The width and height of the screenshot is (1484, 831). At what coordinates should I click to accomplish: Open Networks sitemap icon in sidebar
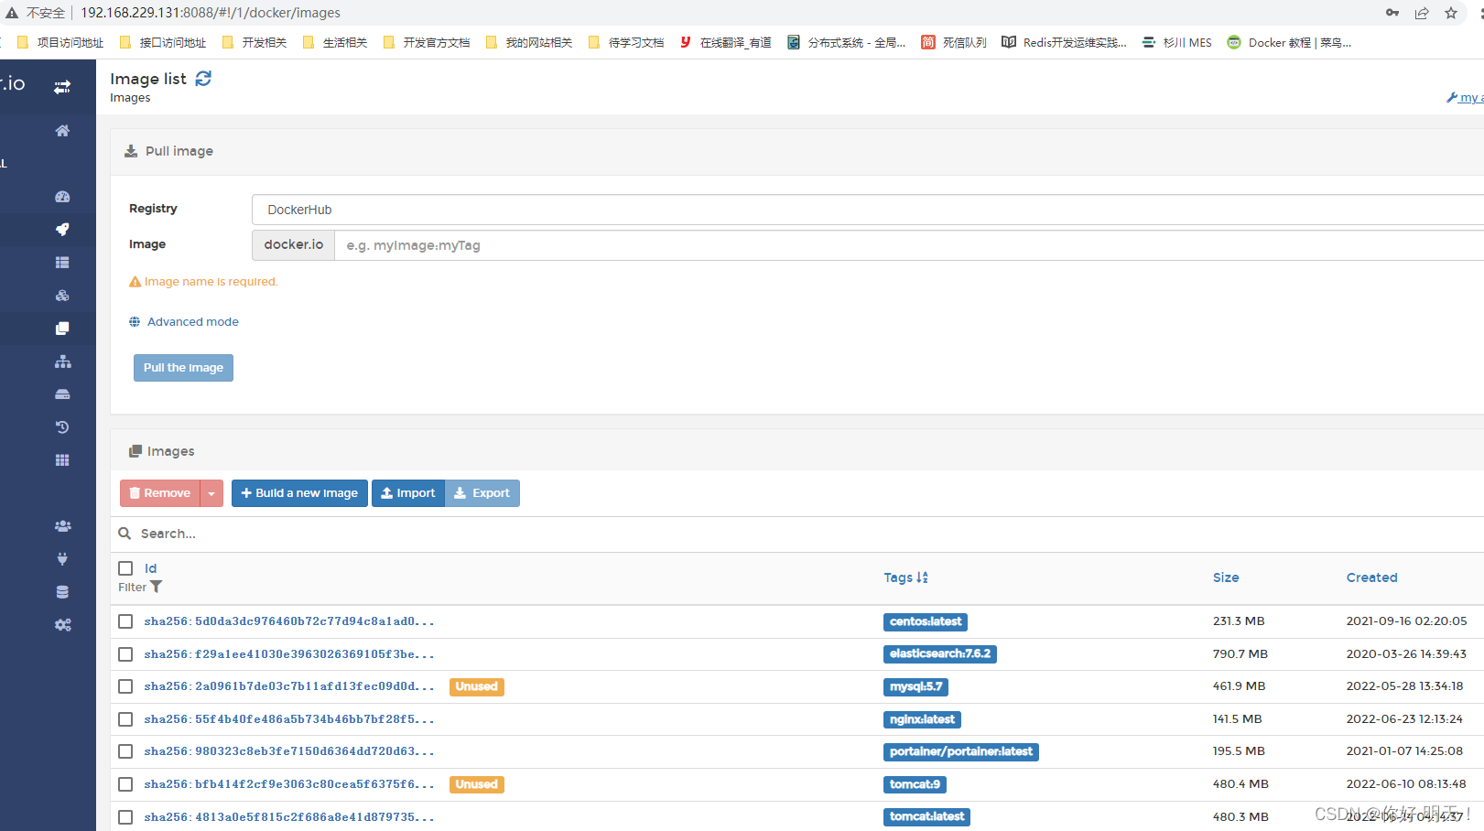pos(62,362)
